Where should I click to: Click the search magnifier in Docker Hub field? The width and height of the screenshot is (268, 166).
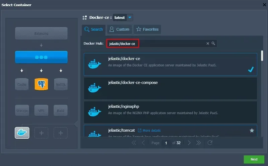(213, 43)
